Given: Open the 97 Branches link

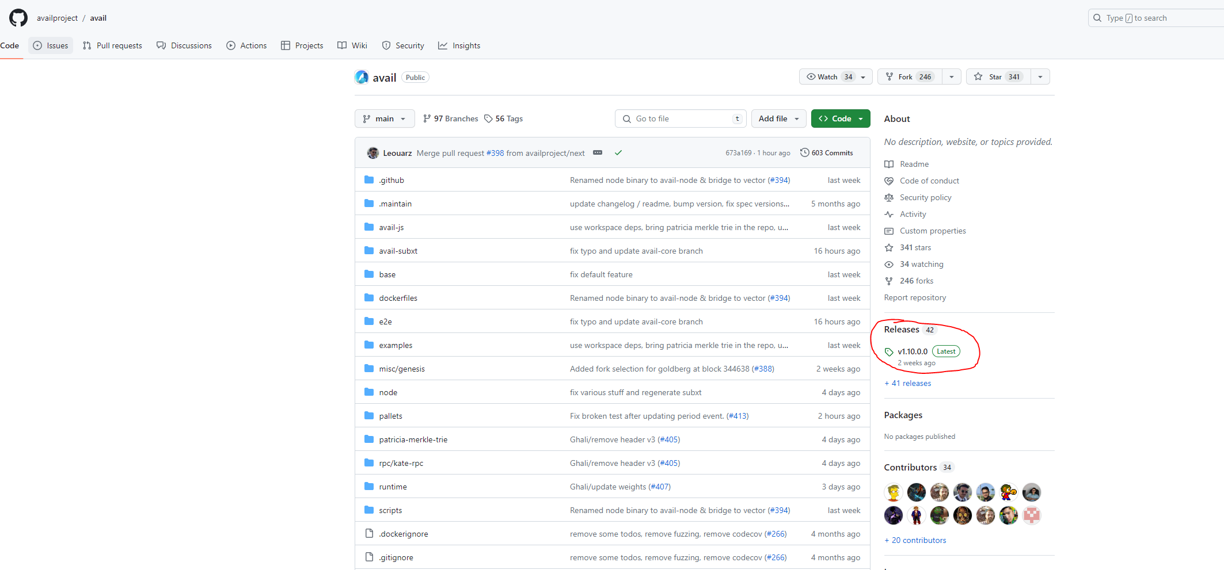Looking at the screenshot, I should click(451, 118).
